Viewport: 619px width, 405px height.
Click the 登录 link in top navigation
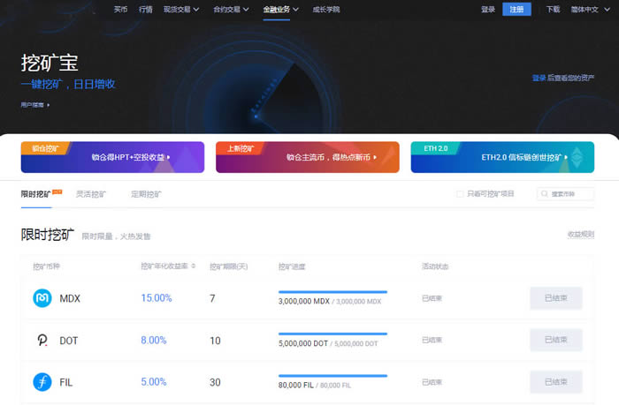(x=488, y=9)
